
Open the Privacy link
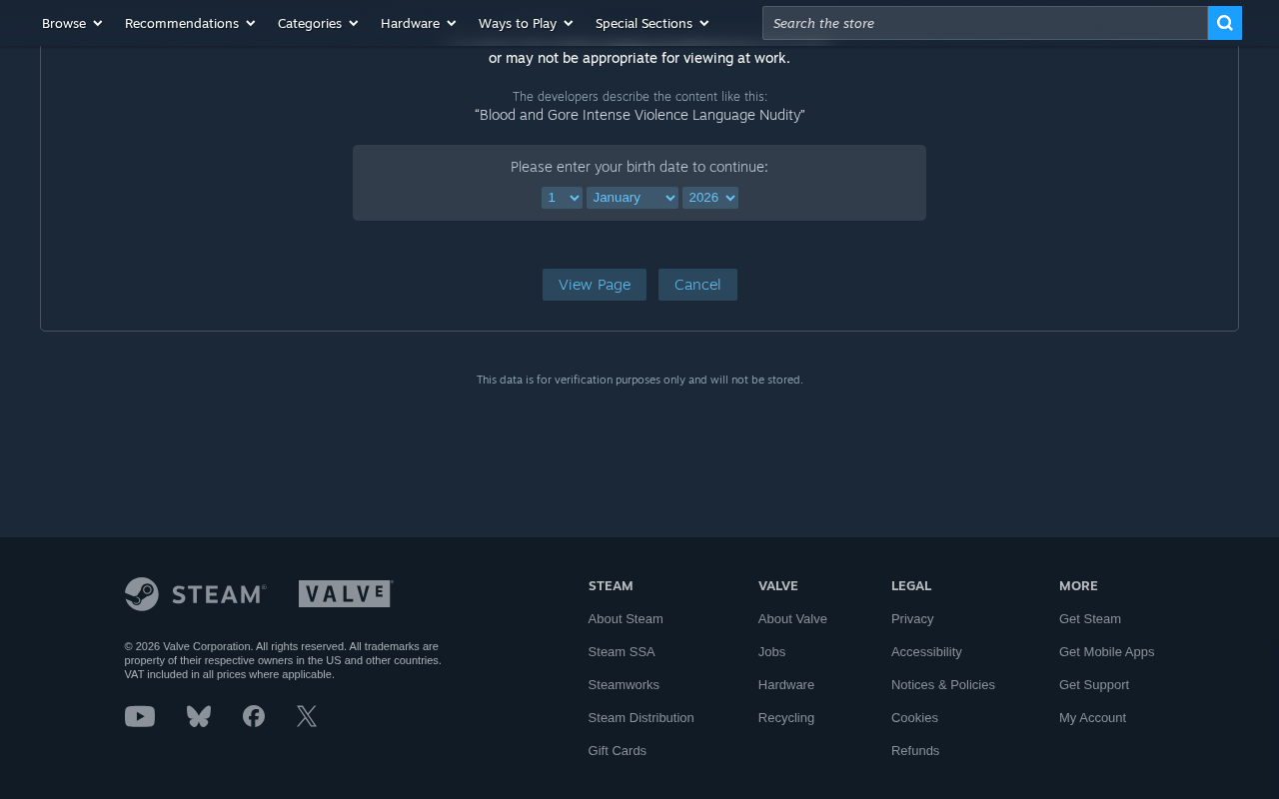pos(912,619)
